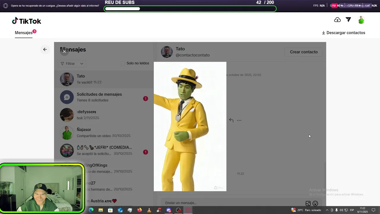Open Outlook from taskbar
Screen dimensions: 380x214
point(120,210)
